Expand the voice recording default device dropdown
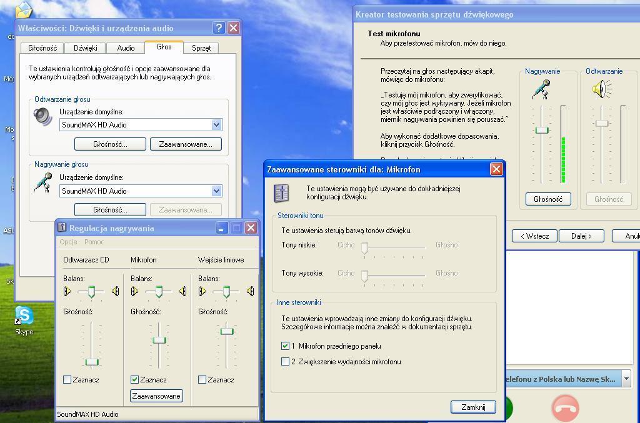The width and height of the screenshot is (640, 423). click(216, 191)
